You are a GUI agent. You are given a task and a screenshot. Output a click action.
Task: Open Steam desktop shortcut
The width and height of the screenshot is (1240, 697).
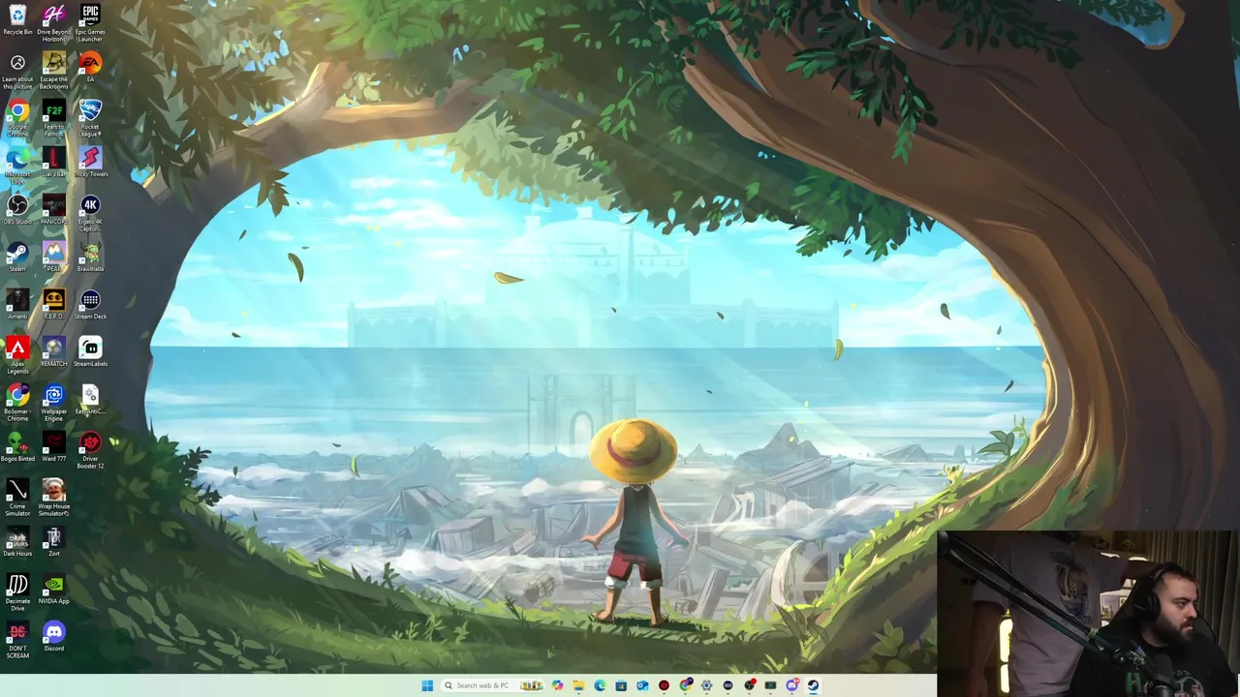tap(17, 257)
